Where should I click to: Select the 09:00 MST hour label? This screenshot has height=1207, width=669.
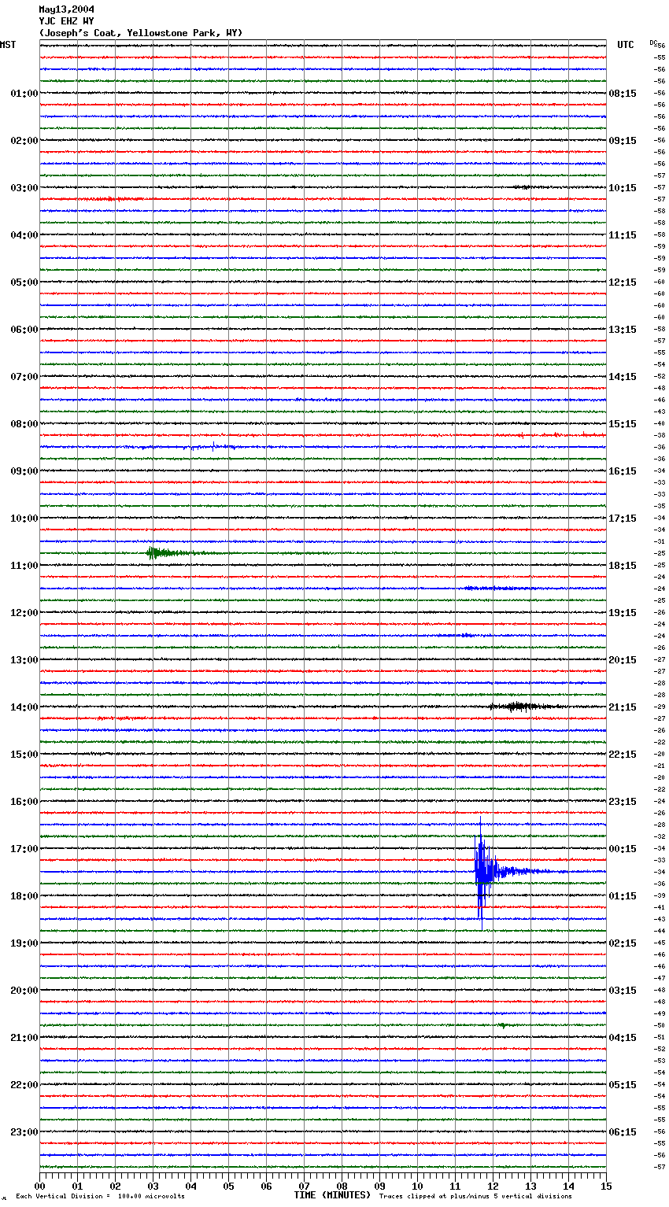coord(24,471)
